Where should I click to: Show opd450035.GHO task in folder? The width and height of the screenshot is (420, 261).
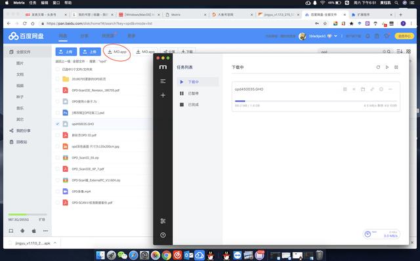point(363,89)
